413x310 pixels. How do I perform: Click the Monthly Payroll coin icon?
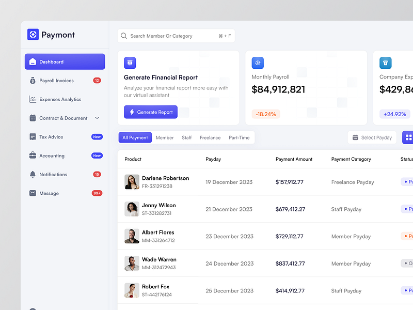click(258, 63)
